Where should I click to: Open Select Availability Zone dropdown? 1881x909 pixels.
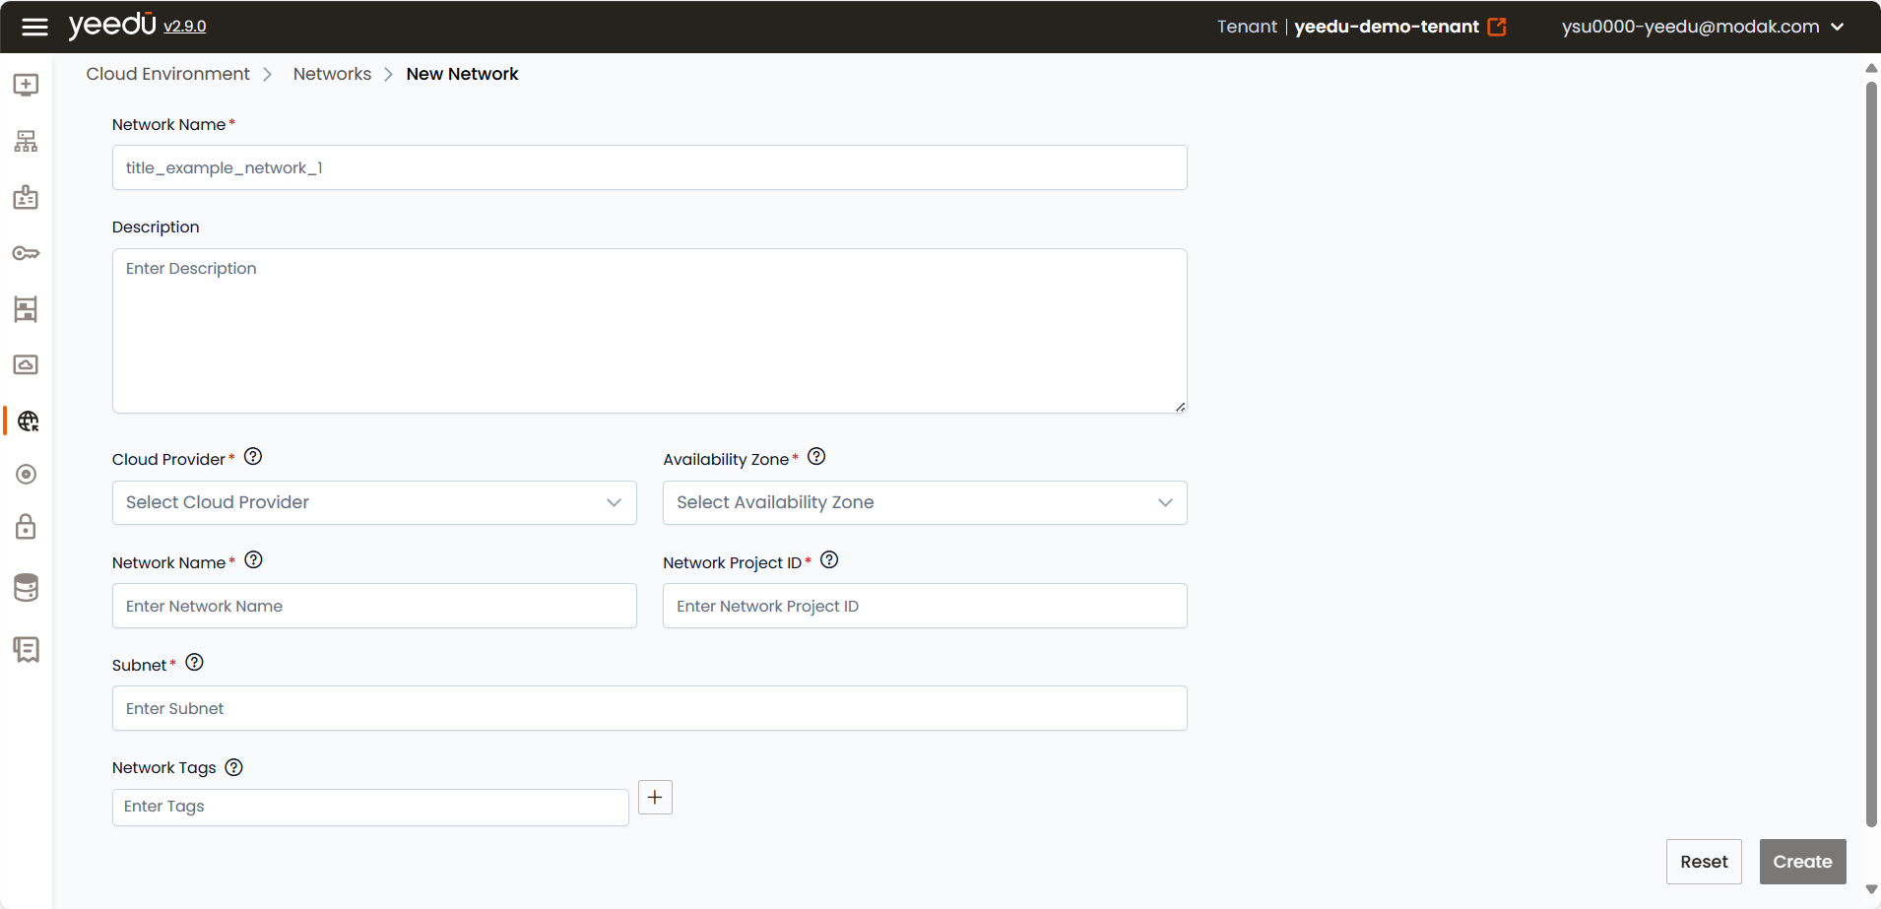click(925, 502)
